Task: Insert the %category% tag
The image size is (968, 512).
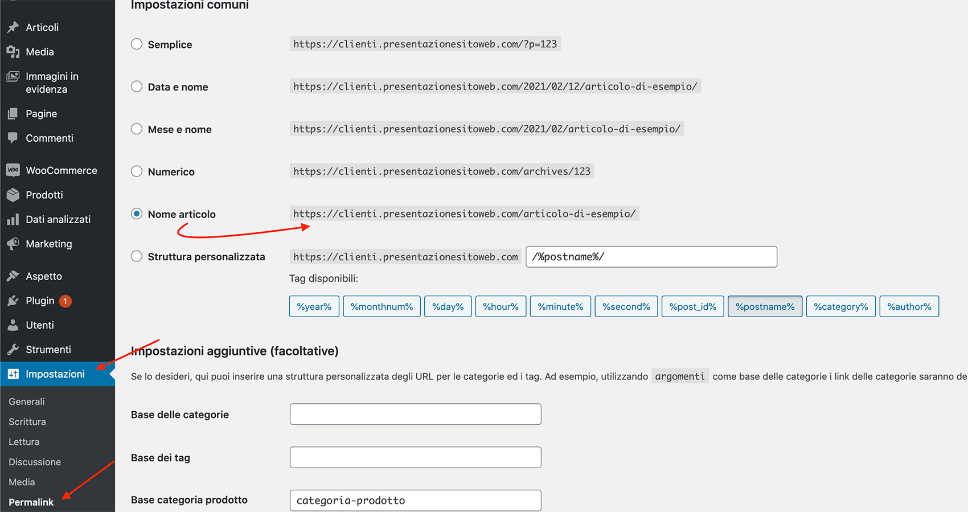Action: click(x=841, y=306)
